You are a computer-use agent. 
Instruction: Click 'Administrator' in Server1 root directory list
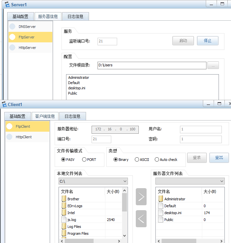[x=79, y=77]
